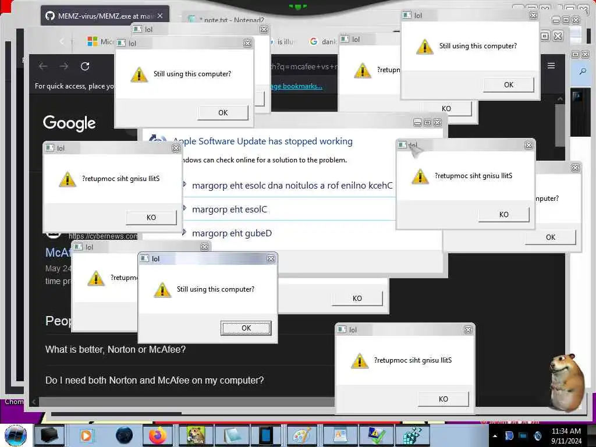
Task: Open the blue tablet icon in the taskbar
Action: click(265, 435)
